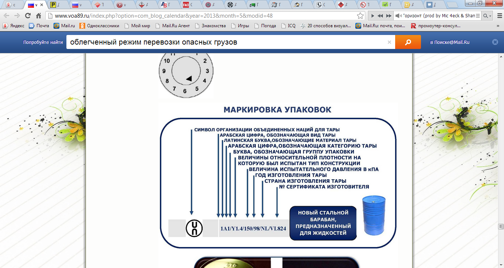Image resolution: width=504 pixels, height=268 pixels.
Task: Click the НОВЫЙ СТАЛЬНОЙ БАРАБАН label box
Action: 323,223
